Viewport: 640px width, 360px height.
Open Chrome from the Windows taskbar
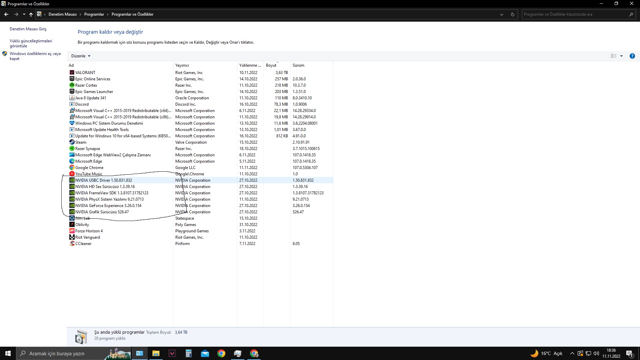221,353
